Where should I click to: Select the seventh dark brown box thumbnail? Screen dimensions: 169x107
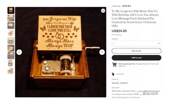tap(11, 56)
